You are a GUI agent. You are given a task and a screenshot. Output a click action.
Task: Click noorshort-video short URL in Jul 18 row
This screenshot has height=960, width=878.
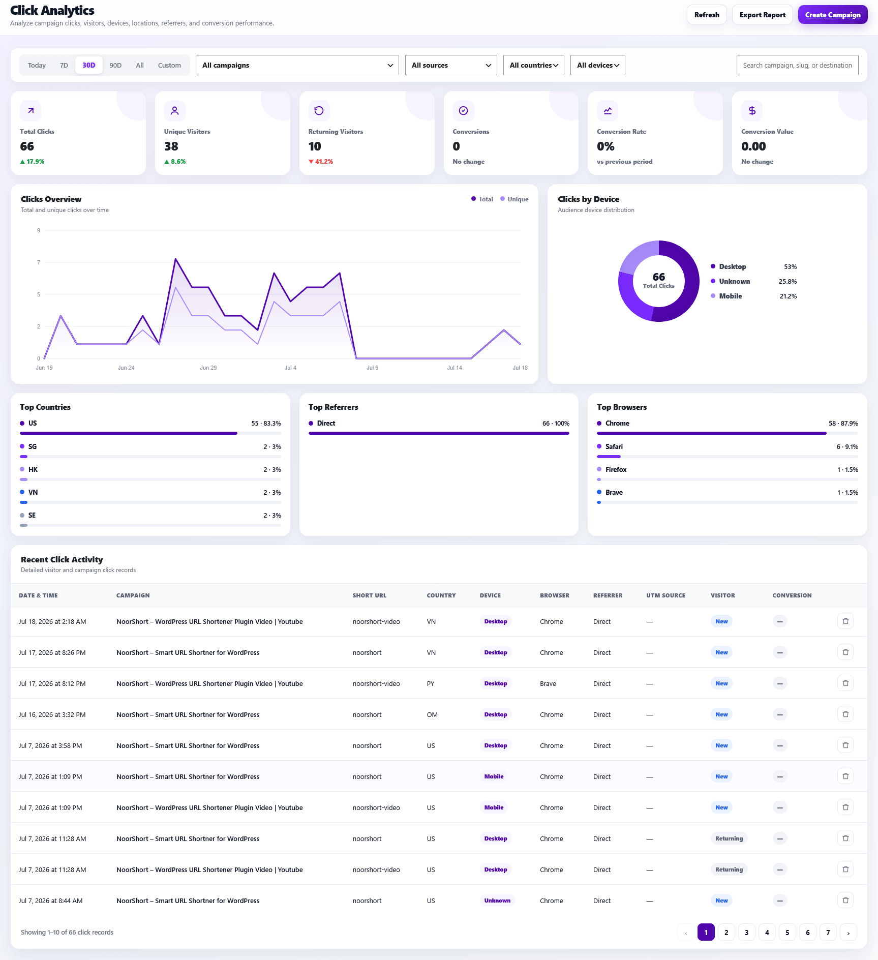376,621
